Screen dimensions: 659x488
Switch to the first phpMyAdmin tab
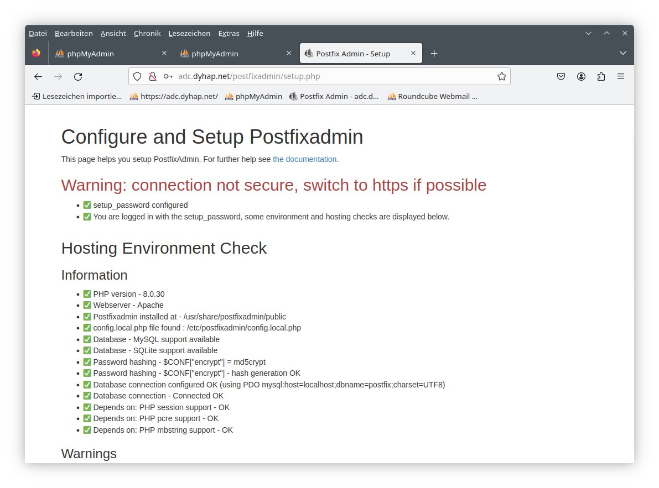tap(105, 54)
